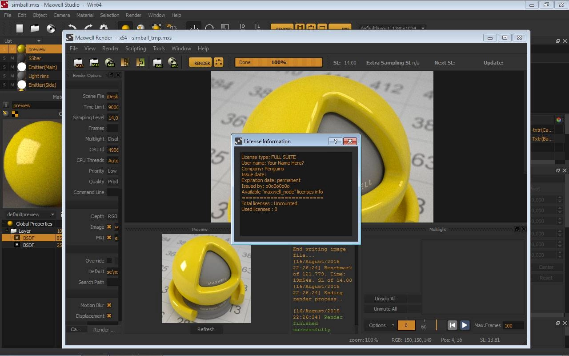Toggle the Motion Blur checkbox

(109, 305)
